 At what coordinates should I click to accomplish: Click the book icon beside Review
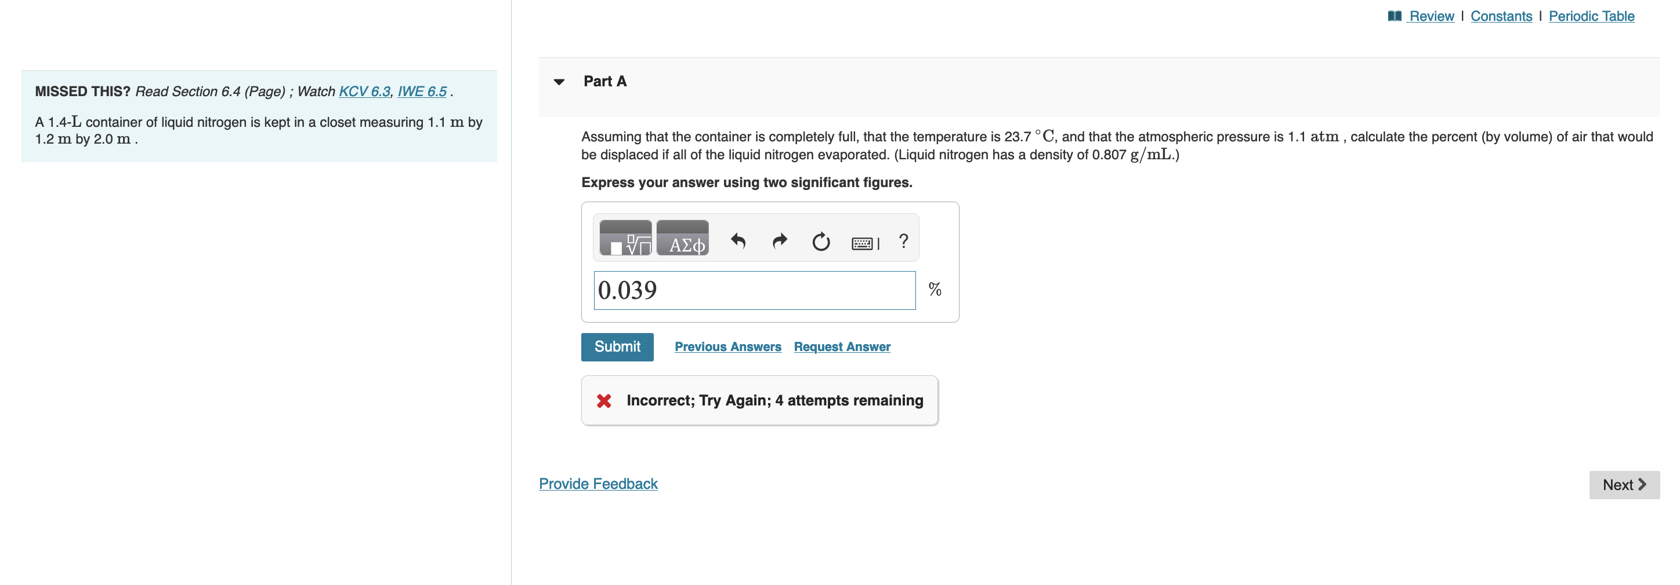[1395, 16]
